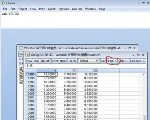Open the File menu
The width and height of the screenshot is (150, 120).
(5, 9)
